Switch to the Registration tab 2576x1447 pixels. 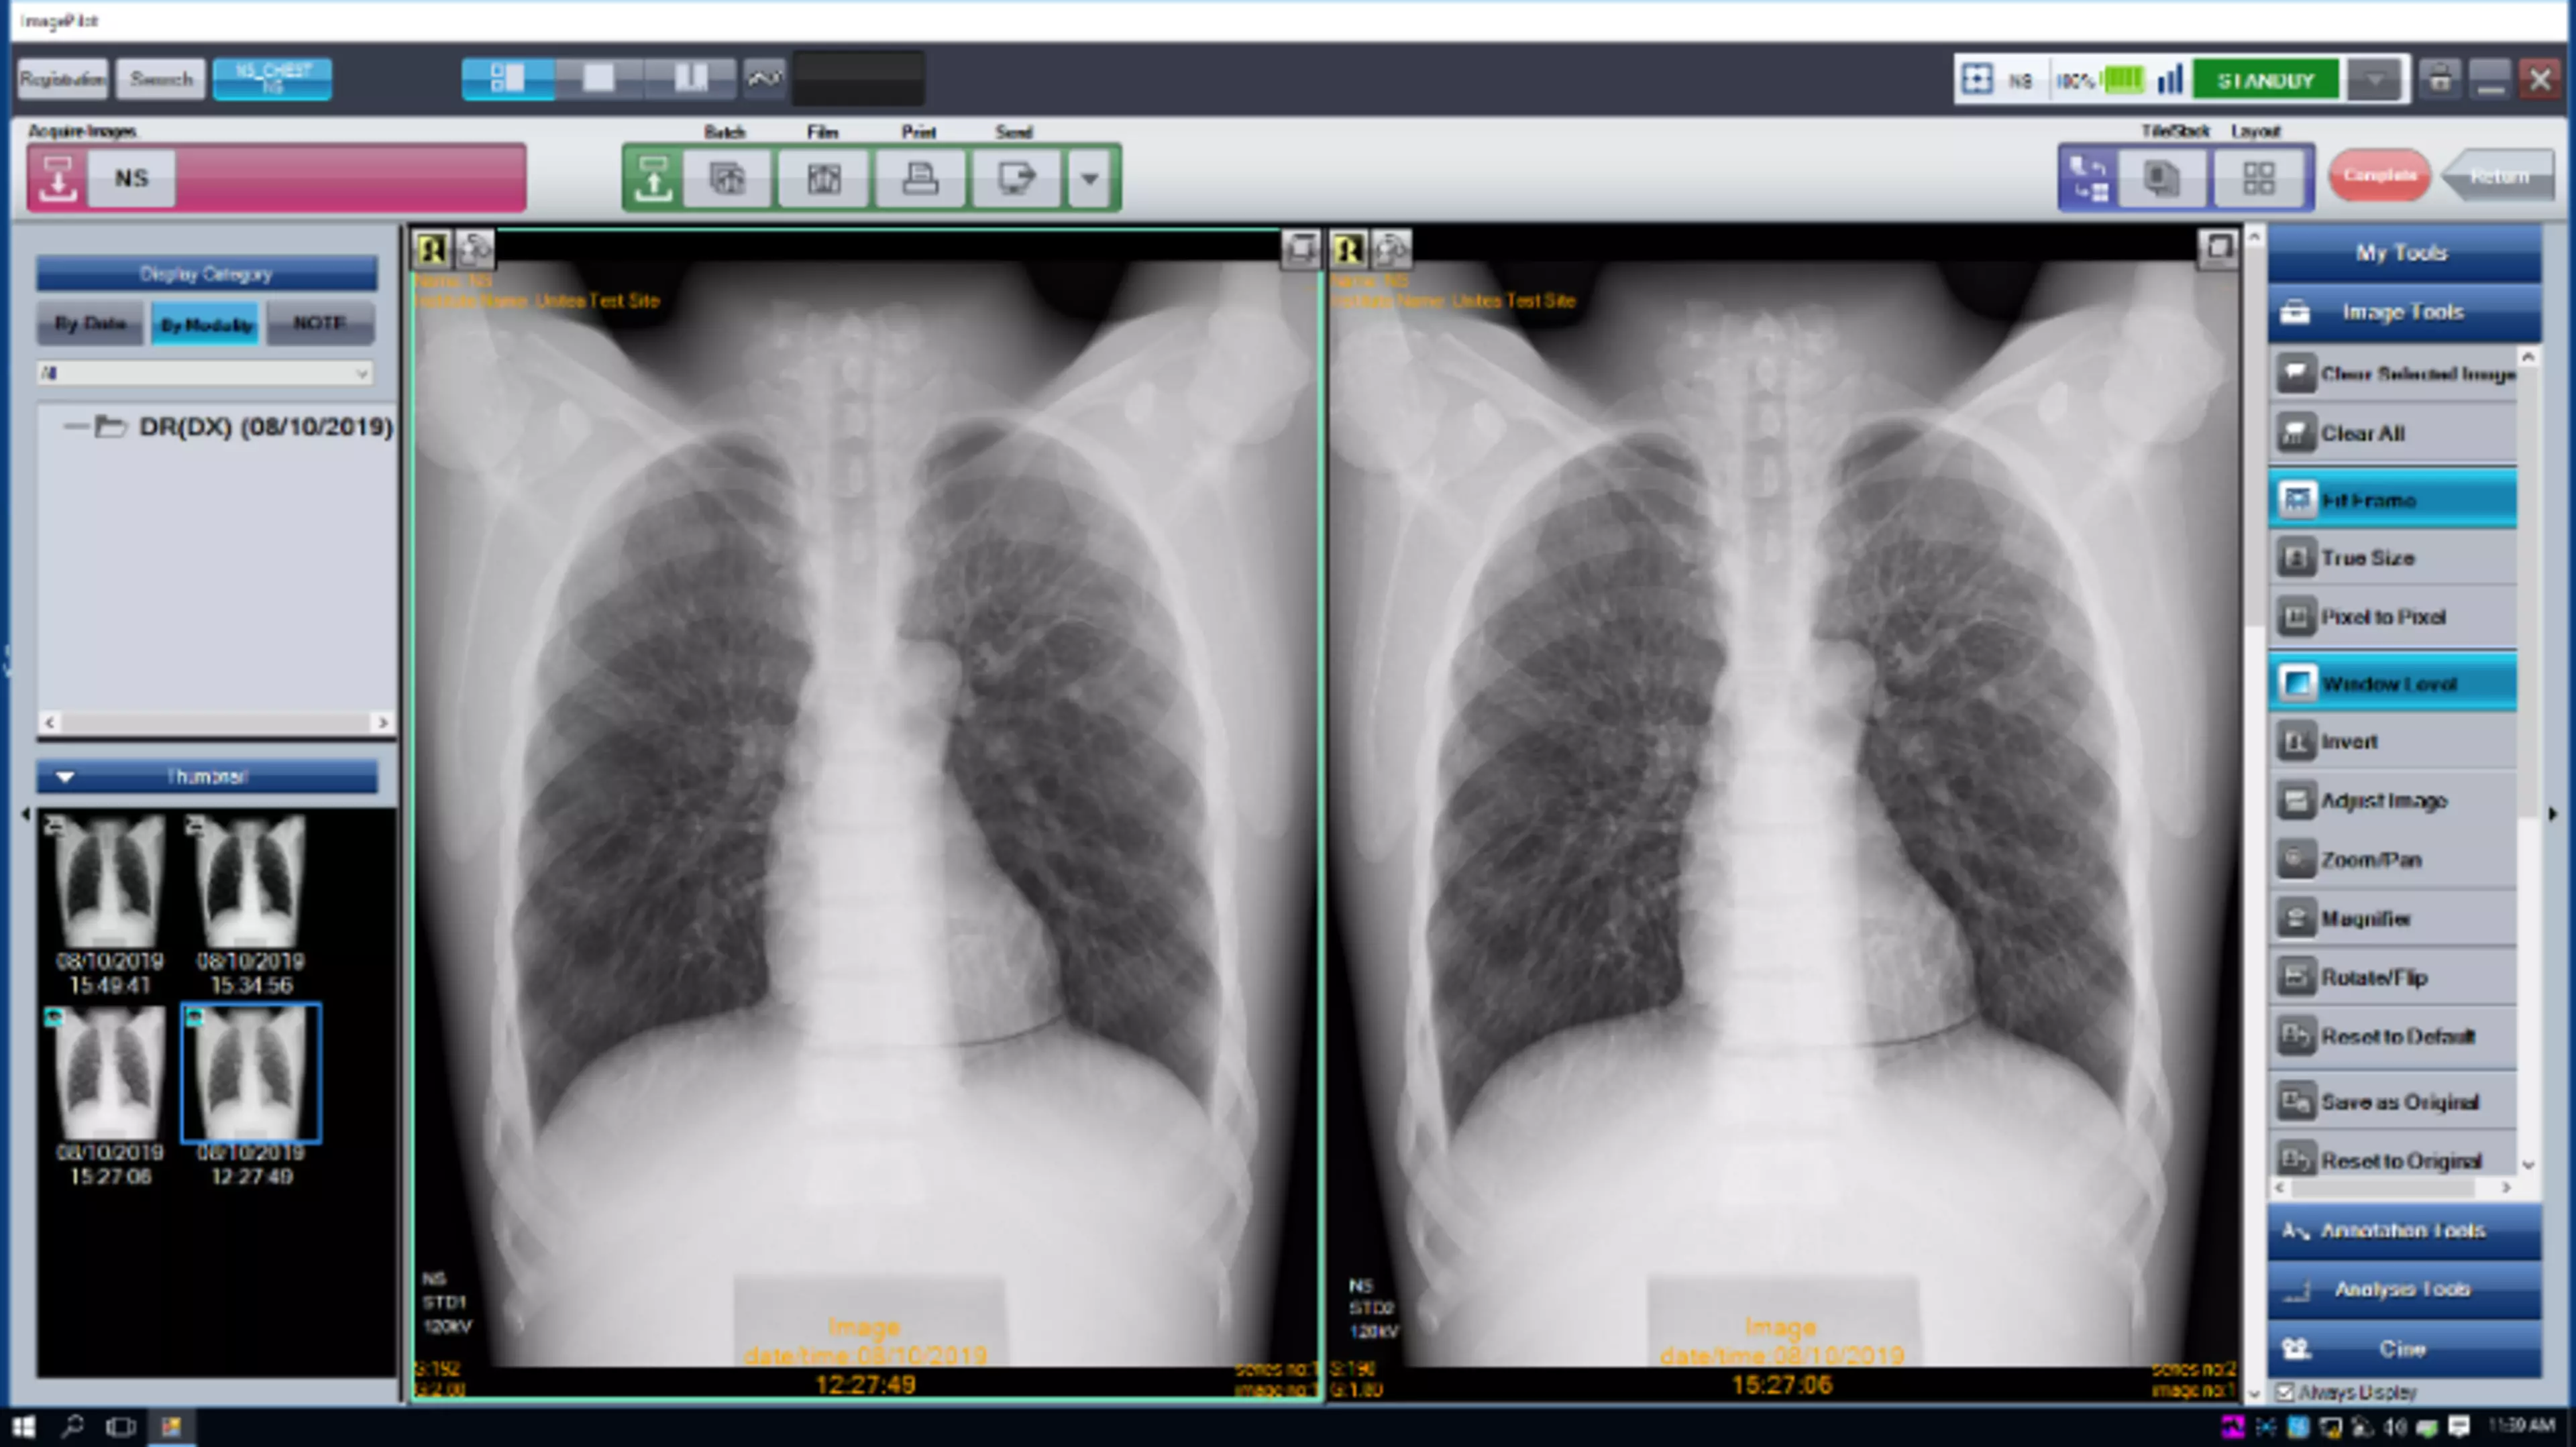coord(62,79)
